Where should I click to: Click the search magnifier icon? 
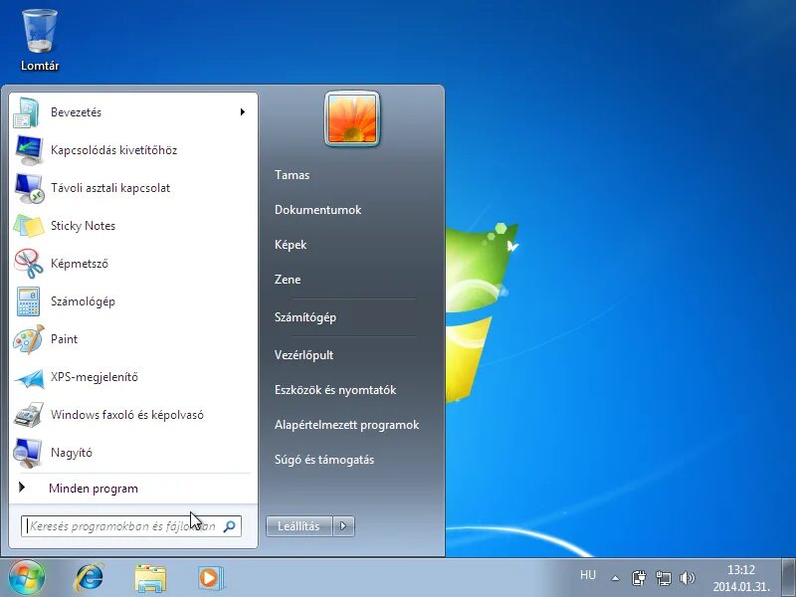point(230,526)
